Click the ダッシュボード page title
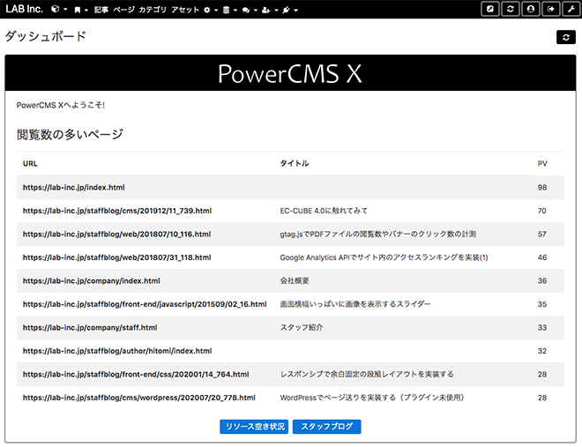 pyautogui.click(x=45, y=36)
